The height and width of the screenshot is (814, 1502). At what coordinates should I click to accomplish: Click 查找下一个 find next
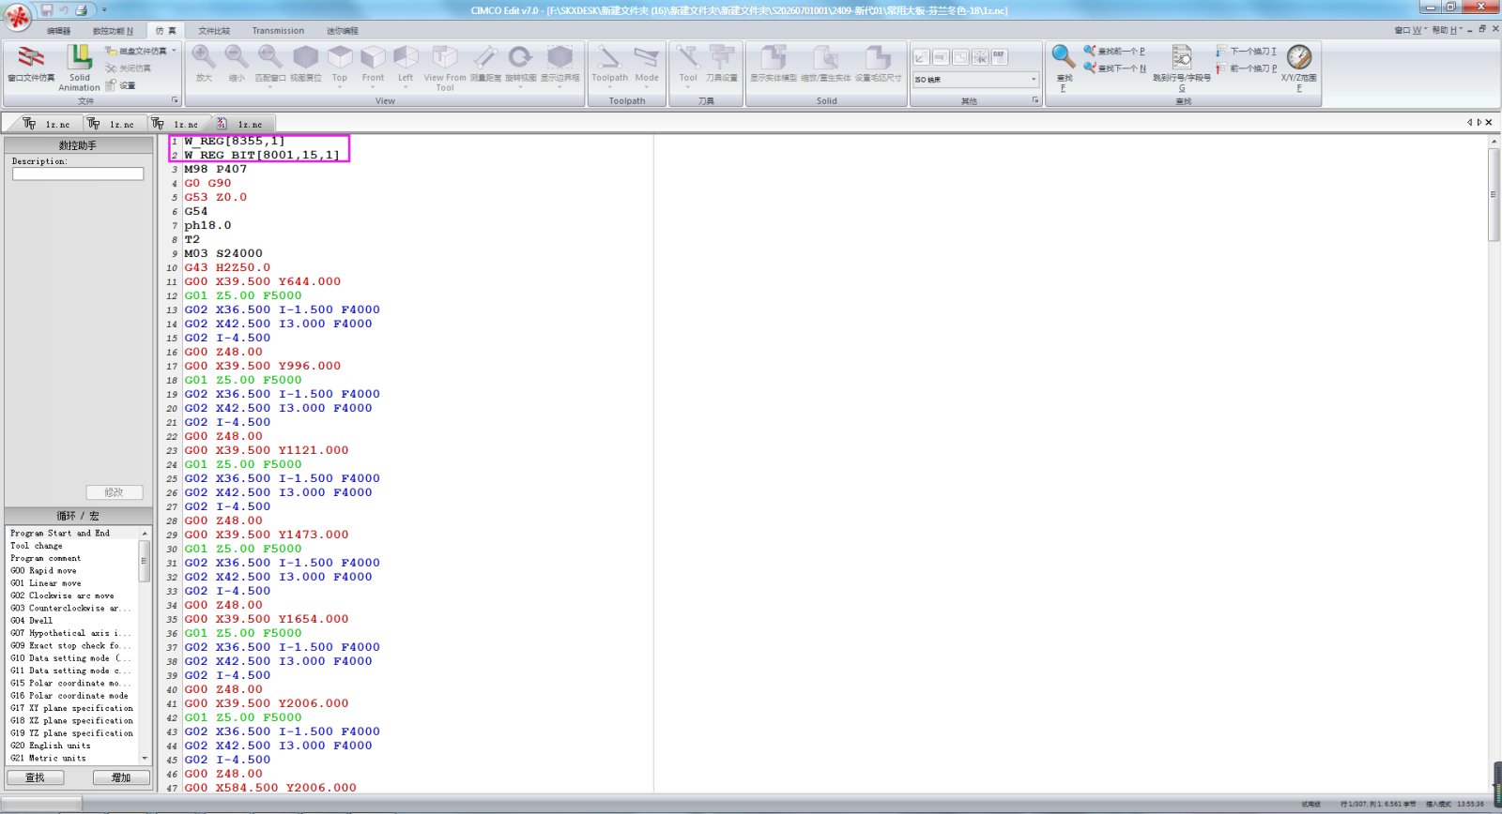click(1114, 68)
